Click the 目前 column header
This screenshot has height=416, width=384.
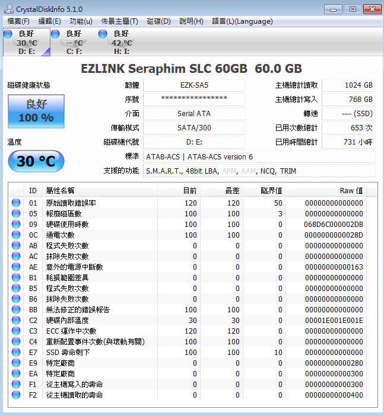pyautogui.click(x=179, y=190)
